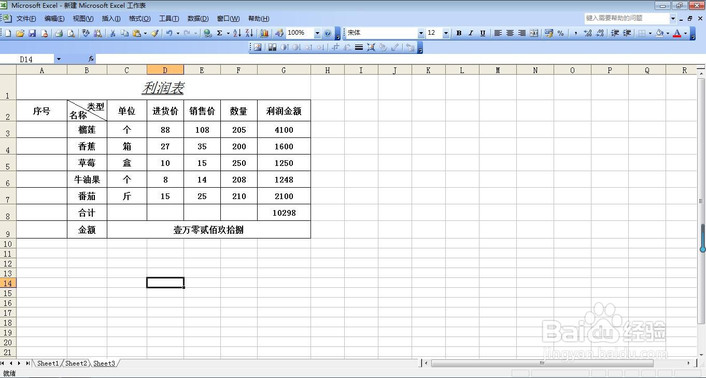This screenshot has height=378, width=706.
Task: Apply percent style formatting
Action: [x=560, y=33]
